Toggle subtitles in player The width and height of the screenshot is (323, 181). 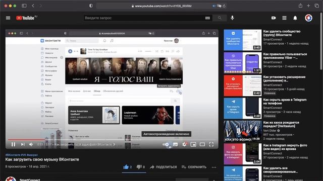click(175, 145)
